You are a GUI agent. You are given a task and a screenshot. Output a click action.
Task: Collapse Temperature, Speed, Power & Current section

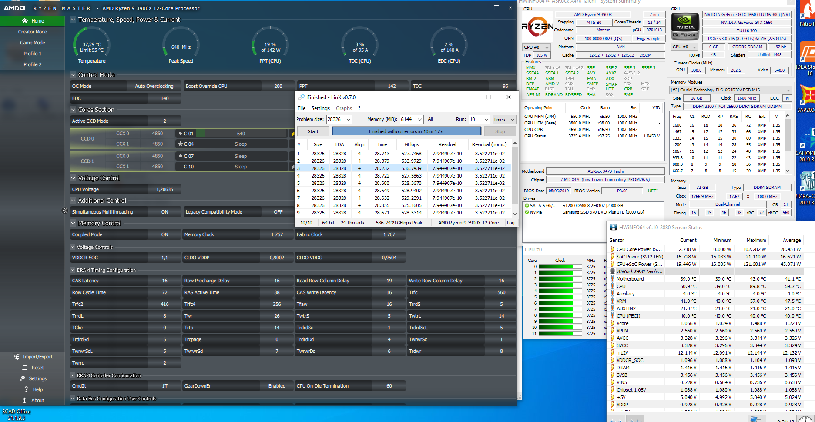(73, 20)
